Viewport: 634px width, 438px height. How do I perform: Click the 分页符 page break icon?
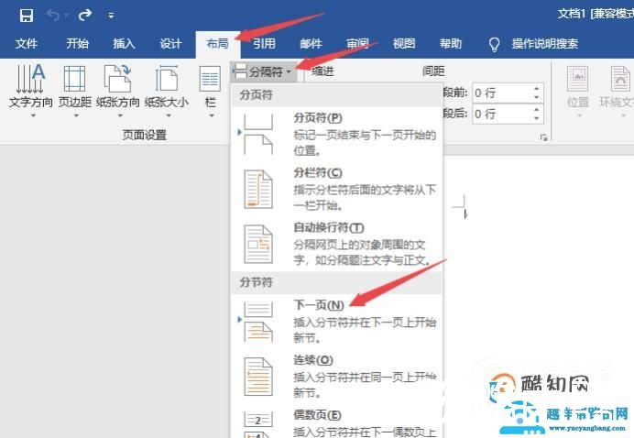[258, 135]
